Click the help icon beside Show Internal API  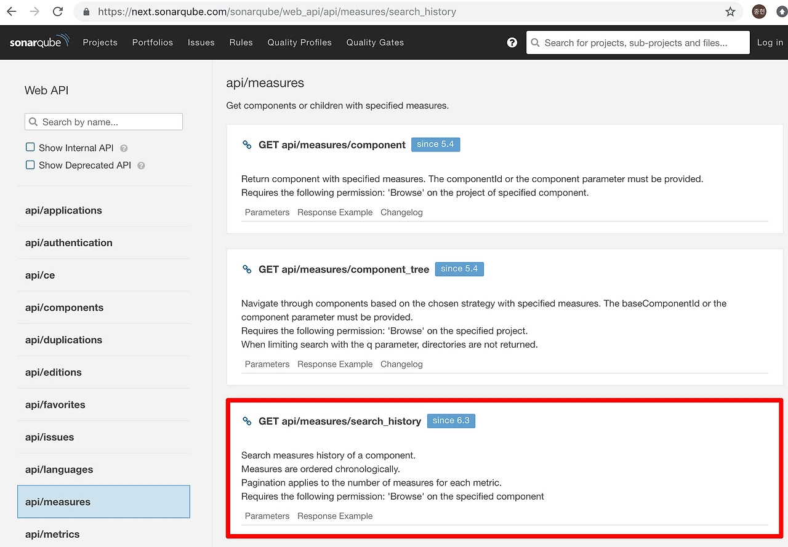pyautogui.click(x=124, y=148)
